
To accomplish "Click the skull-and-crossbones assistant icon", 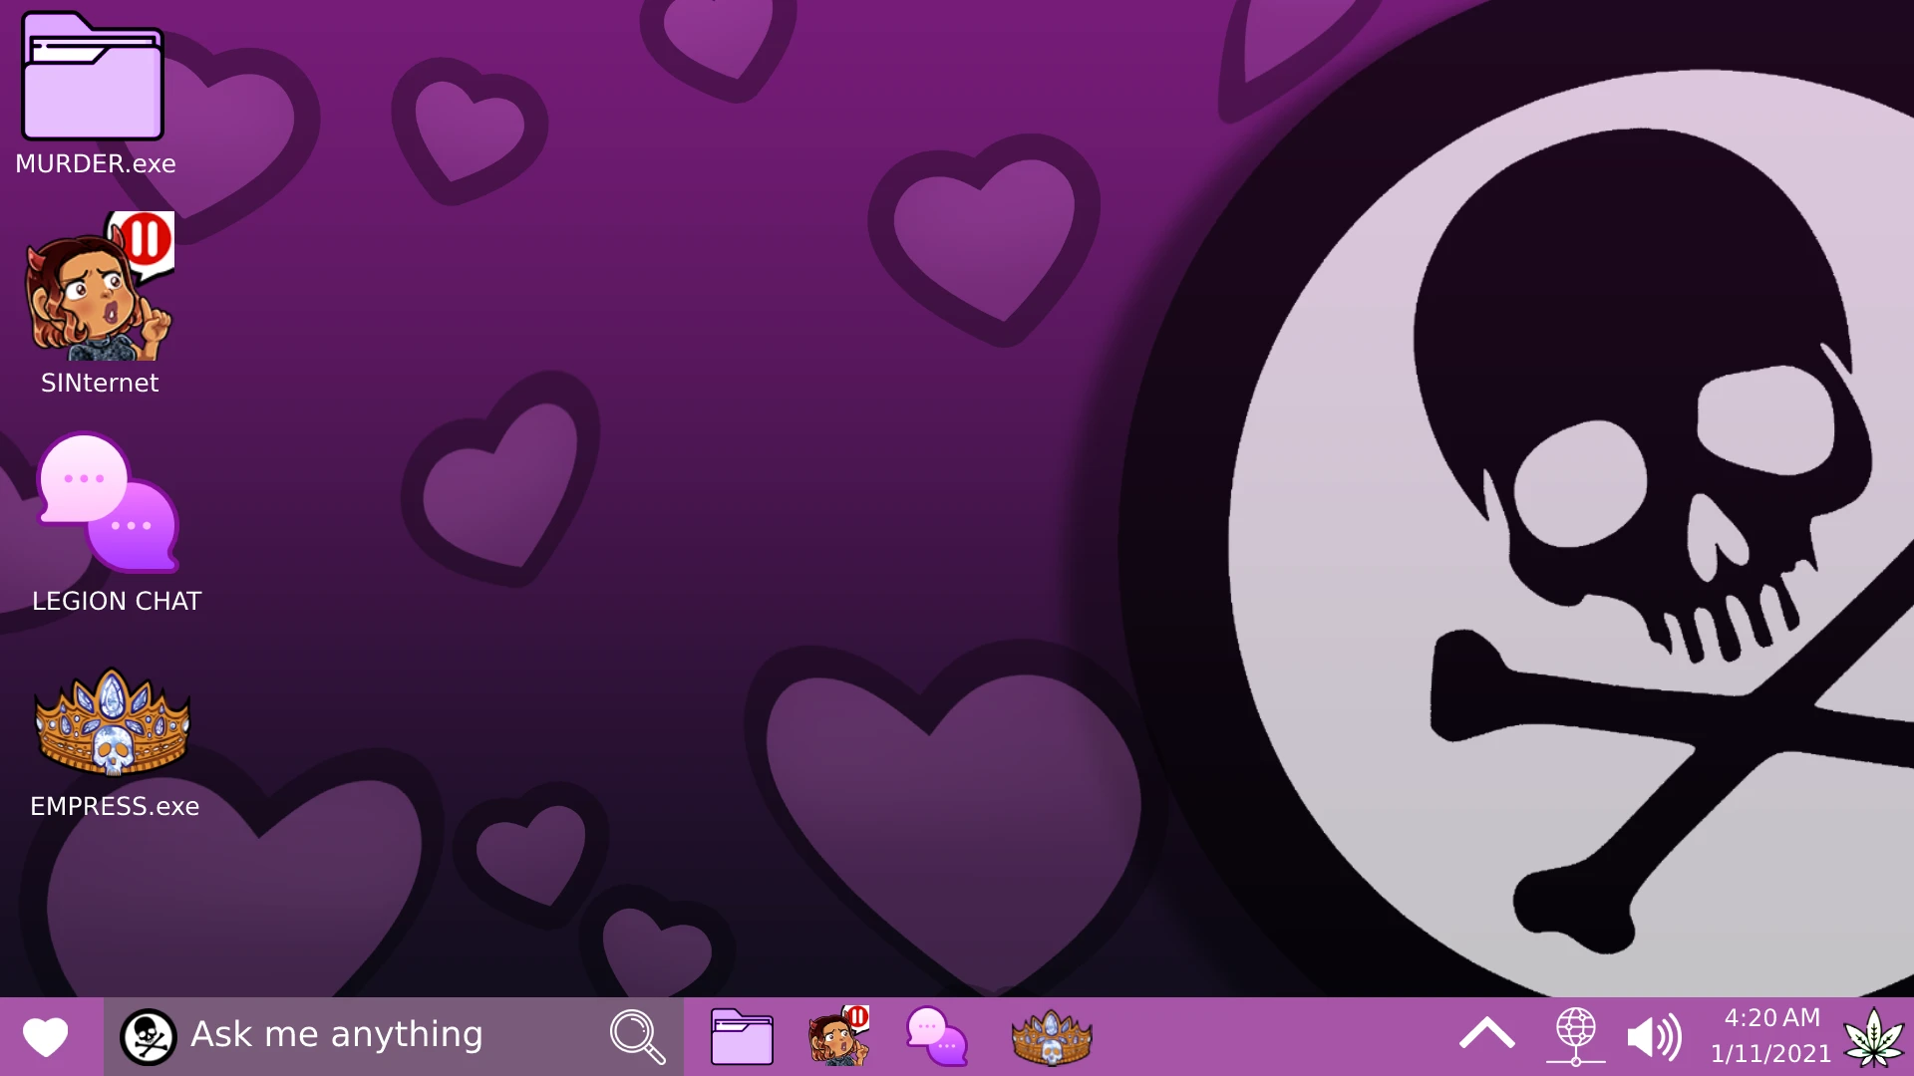I will (148, 1035).
